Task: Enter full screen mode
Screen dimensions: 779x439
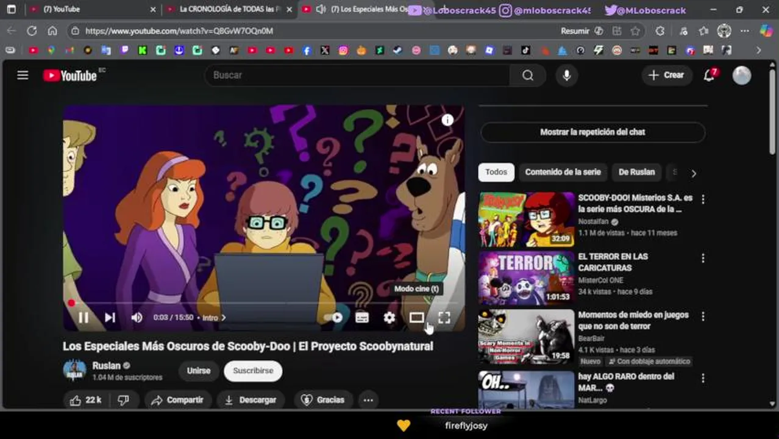Action: [444, 317]
